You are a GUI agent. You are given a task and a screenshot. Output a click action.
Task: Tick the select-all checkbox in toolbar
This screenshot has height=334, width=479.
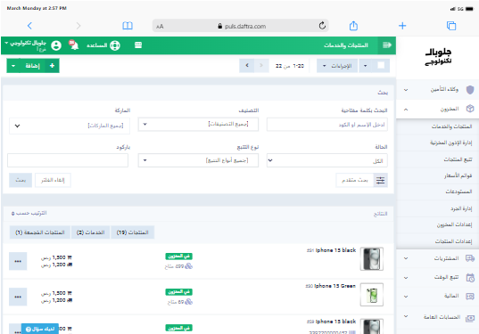(381, 65)
